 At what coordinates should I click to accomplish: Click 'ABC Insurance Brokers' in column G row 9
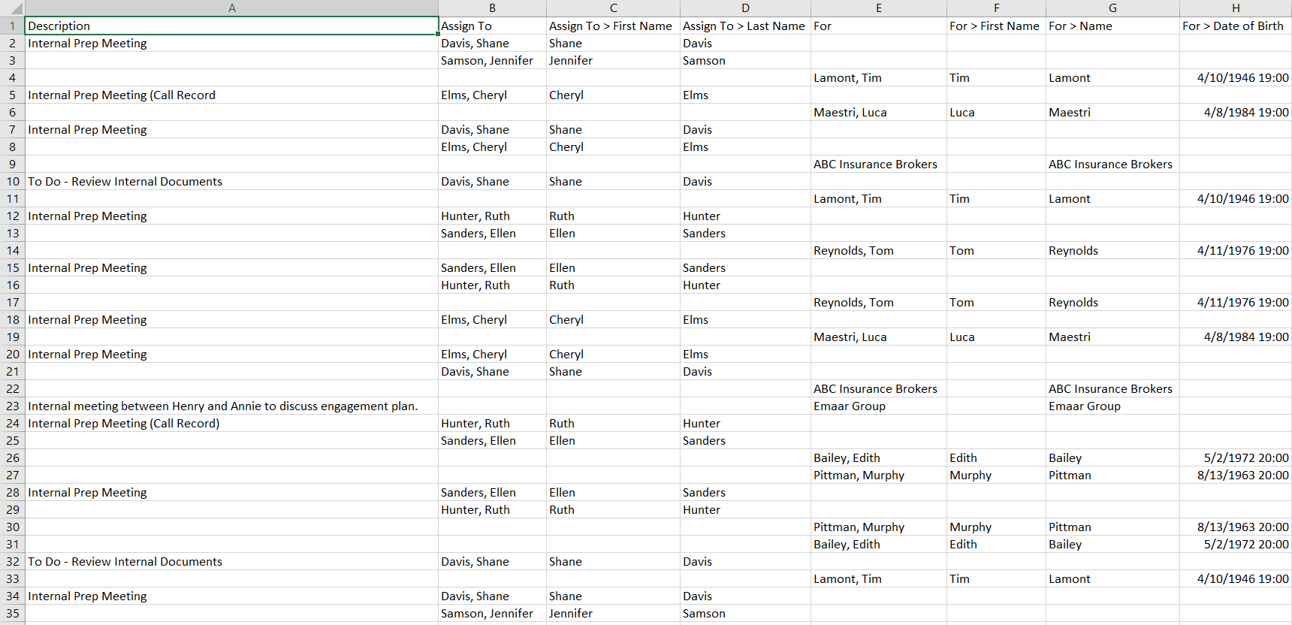pyautogui.click(x=1110, y=165)
